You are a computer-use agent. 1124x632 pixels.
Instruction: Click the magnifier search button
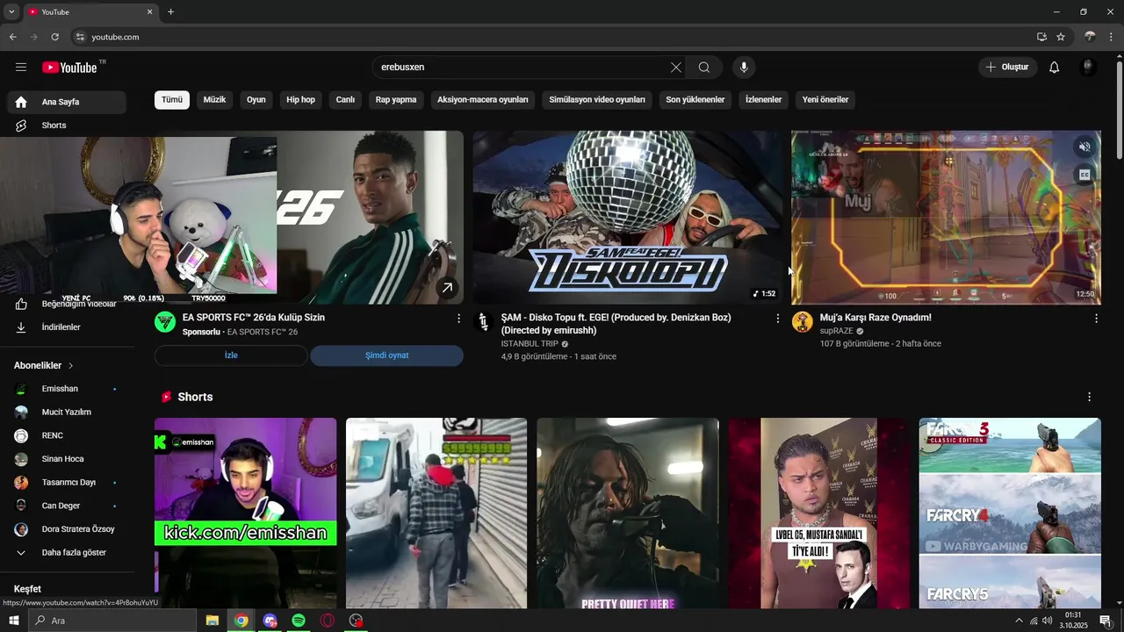click(x=704, y=68)
